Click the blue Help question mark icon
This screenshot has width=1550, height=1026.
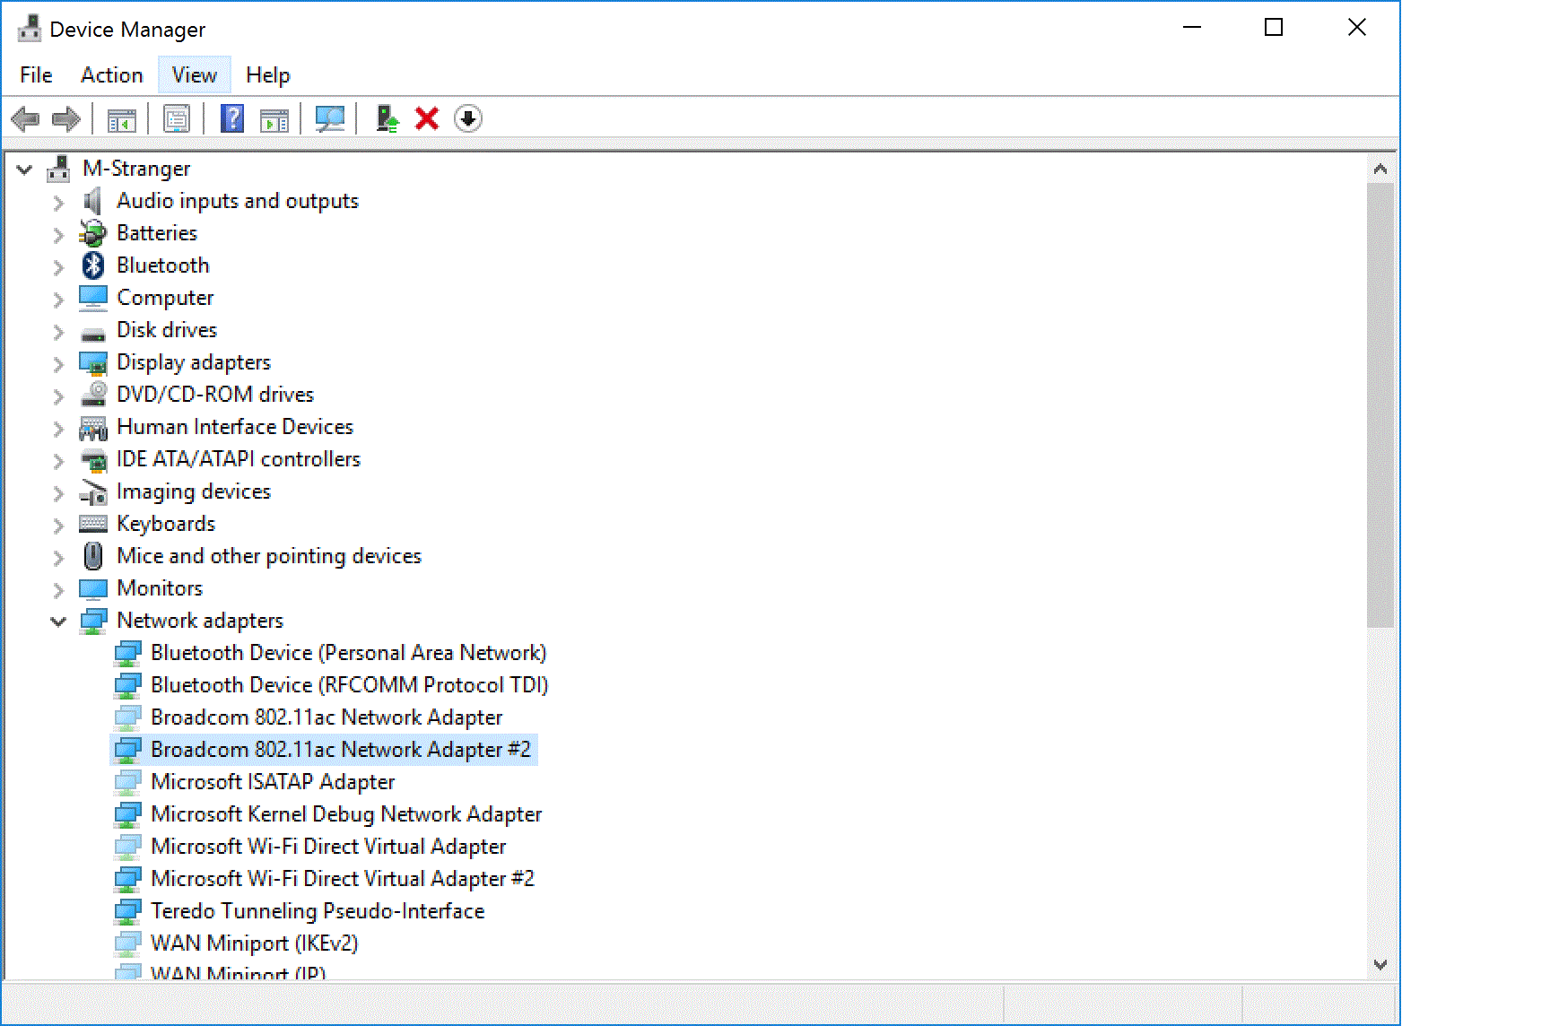(232, 118)
